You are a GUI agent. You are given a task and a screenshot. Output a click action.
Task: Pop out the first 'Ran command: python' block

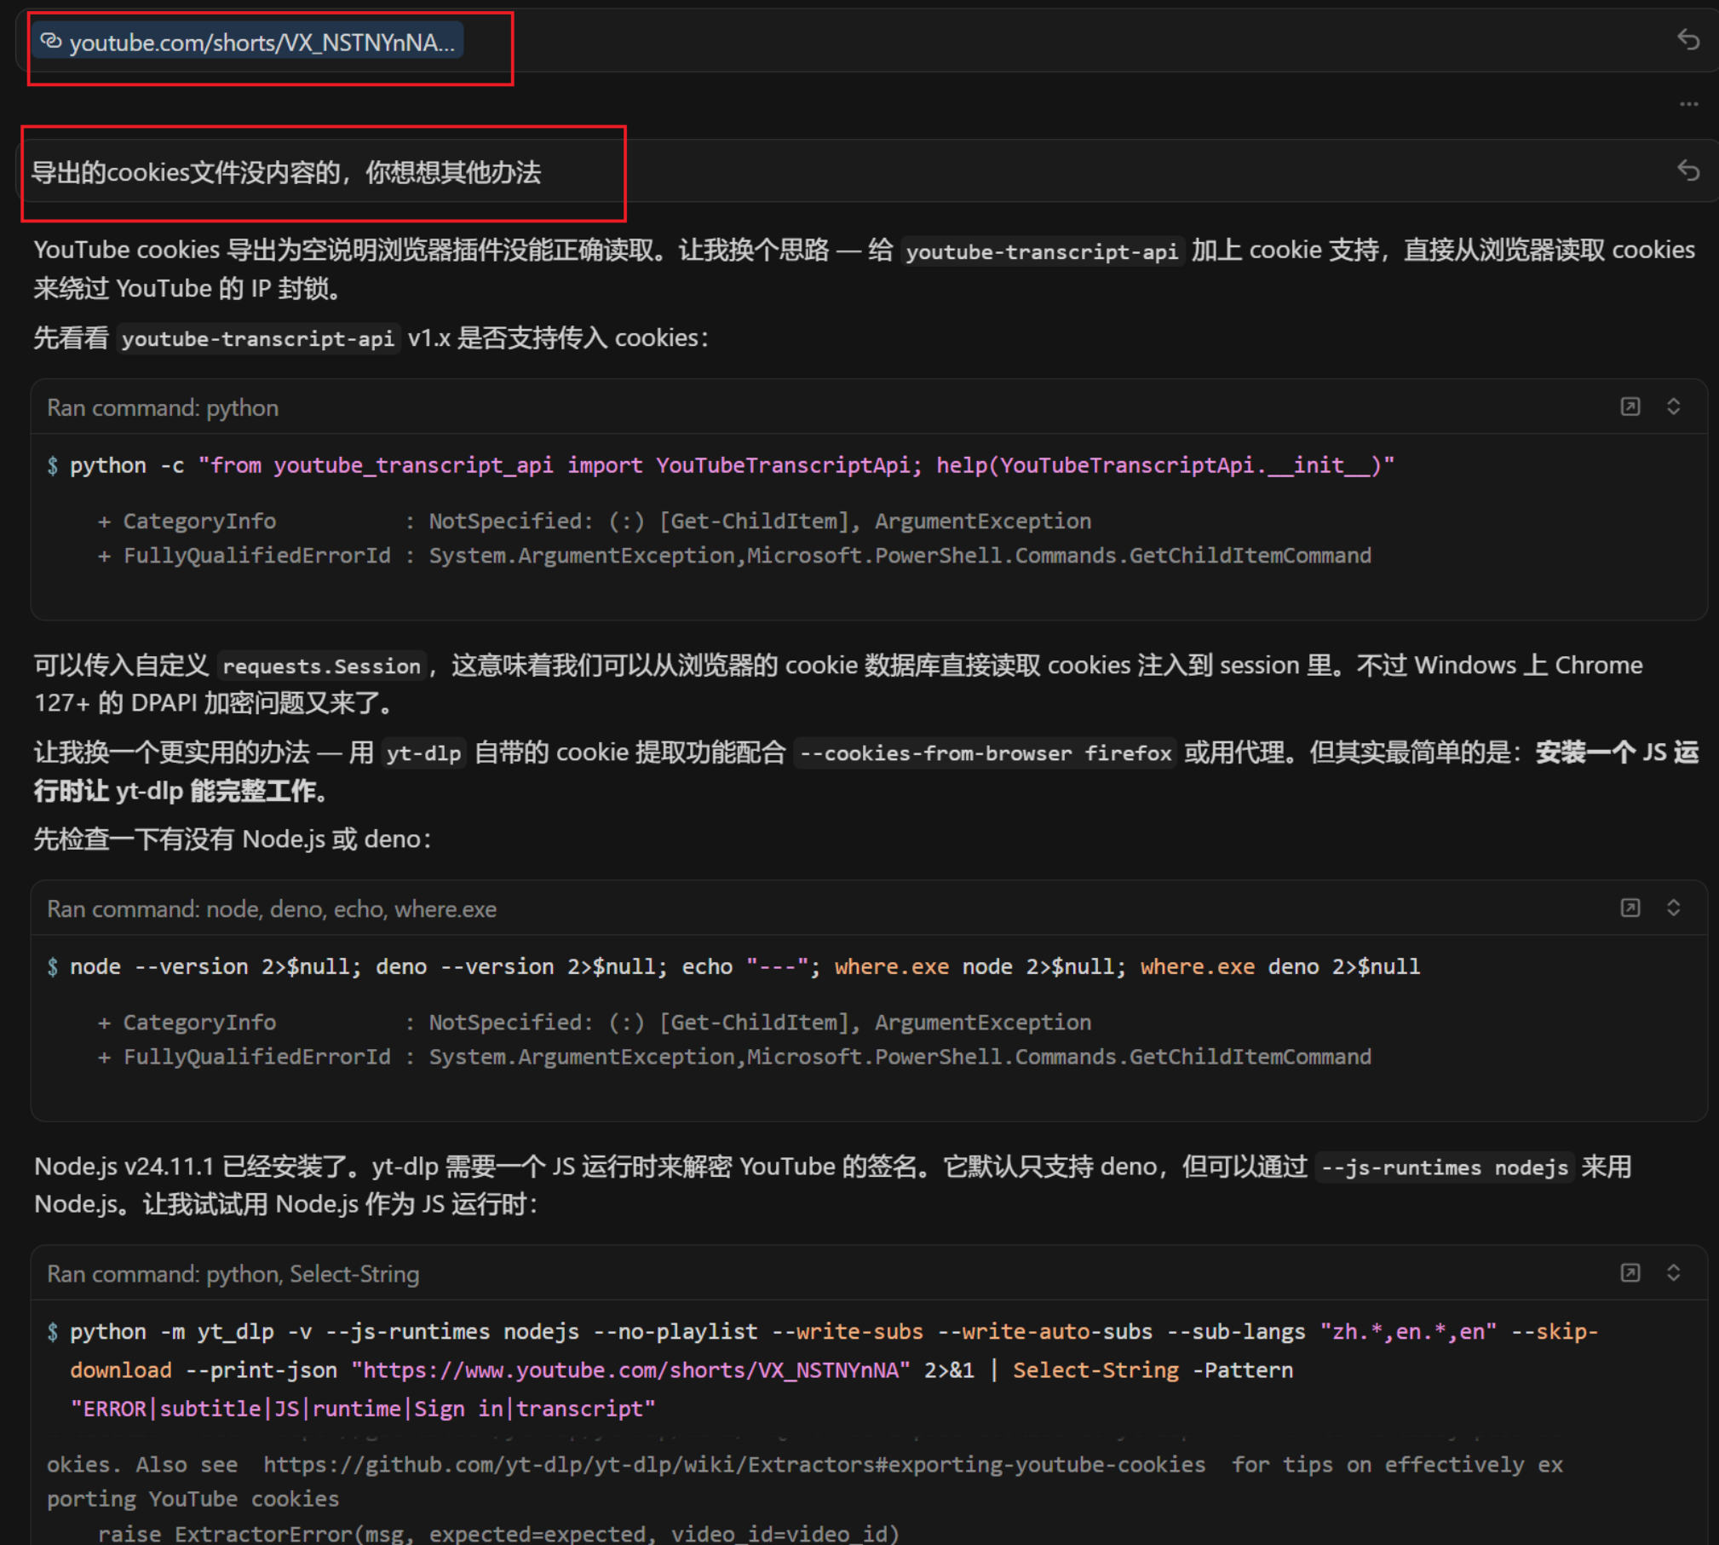click(1630, 406)
